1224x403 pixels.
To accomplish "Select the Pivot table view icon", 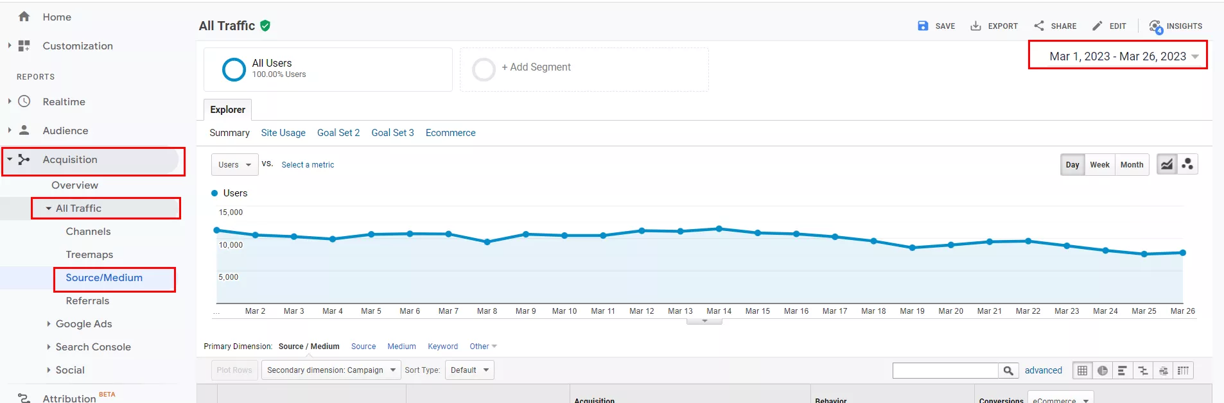I will [1184, 370].
